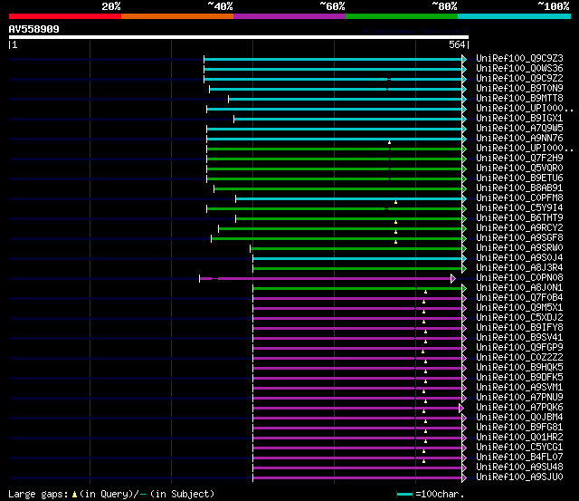Click the UniRef100_A9SVM1 label

point(519,388)
